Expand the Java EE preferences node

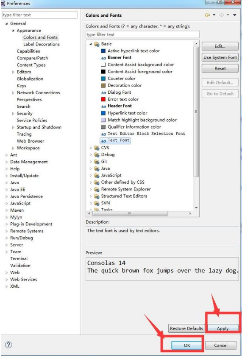(x=7, y=190)
